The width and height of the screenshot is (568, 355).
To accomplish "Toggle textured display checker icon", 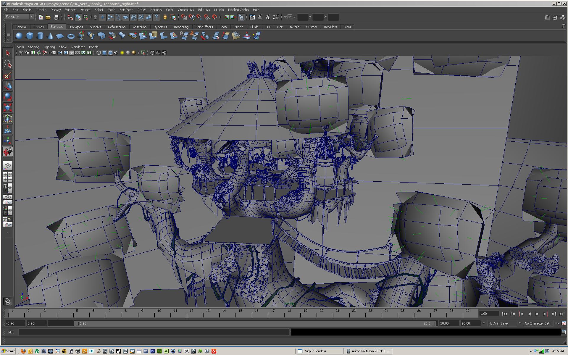I will 116,53.
